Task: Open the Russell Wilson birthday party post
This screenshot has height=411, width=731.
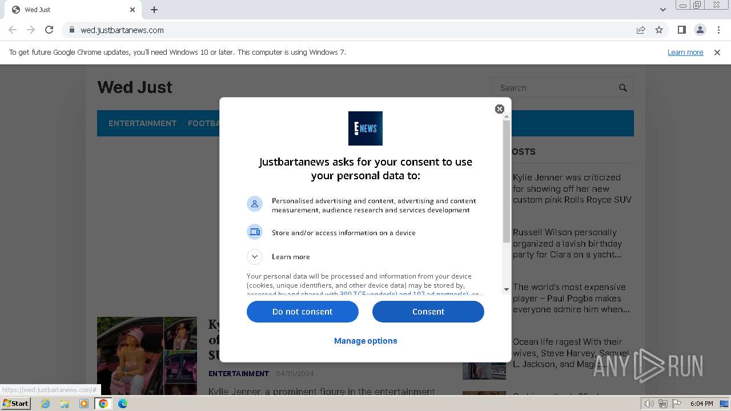Action: (x=568, y=243)
